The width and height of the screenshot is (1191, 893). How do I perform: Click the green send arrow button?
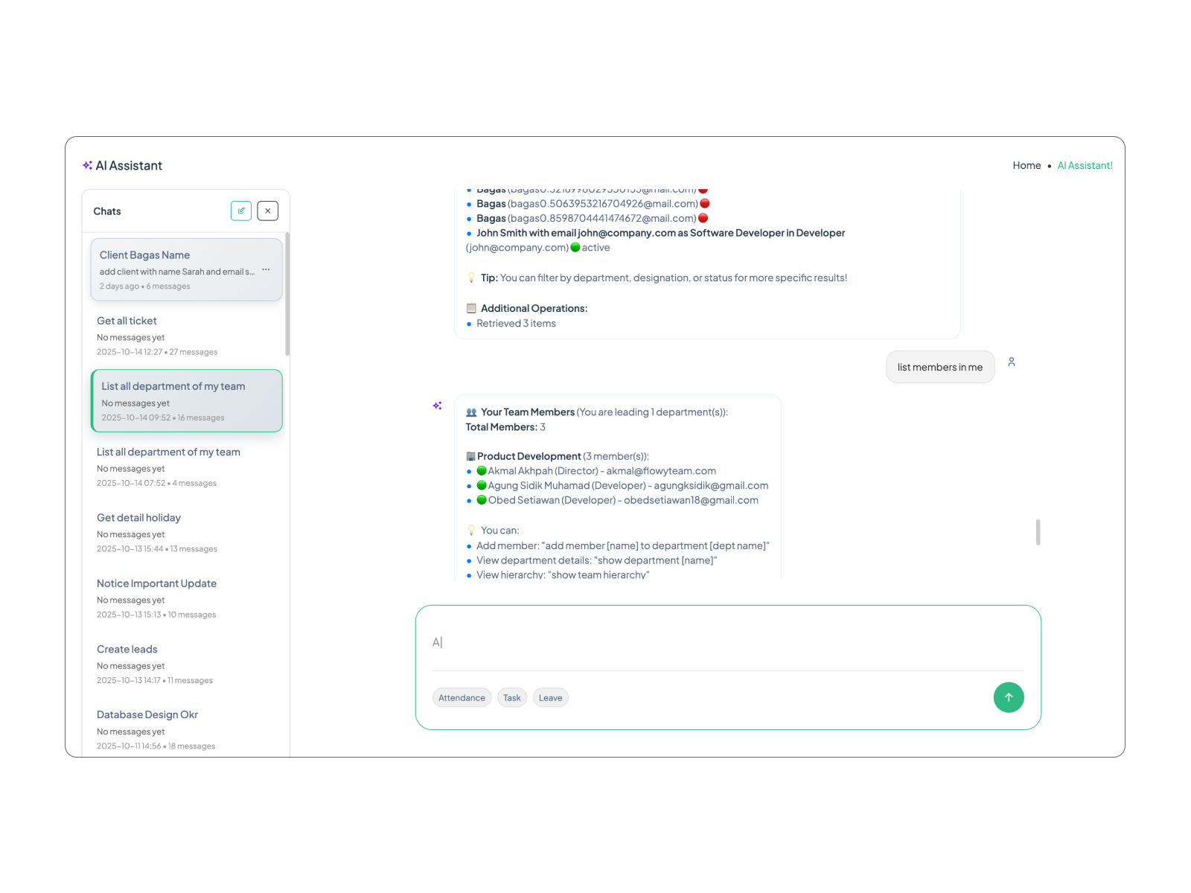pyautogui.click(x=1009, y=697)
